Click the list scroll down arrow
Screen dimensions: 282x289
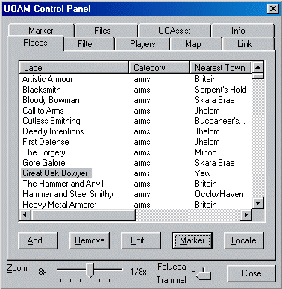click(257, 203)
